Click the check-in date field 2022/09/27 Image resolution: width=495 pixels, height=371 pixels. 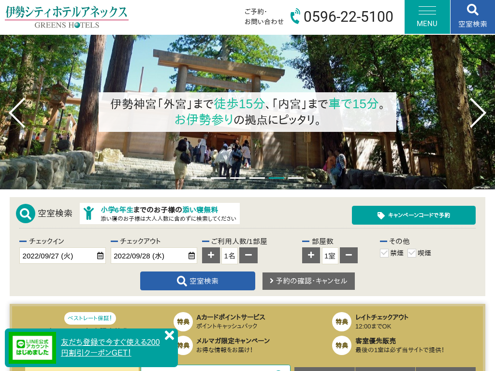point(62,256)
